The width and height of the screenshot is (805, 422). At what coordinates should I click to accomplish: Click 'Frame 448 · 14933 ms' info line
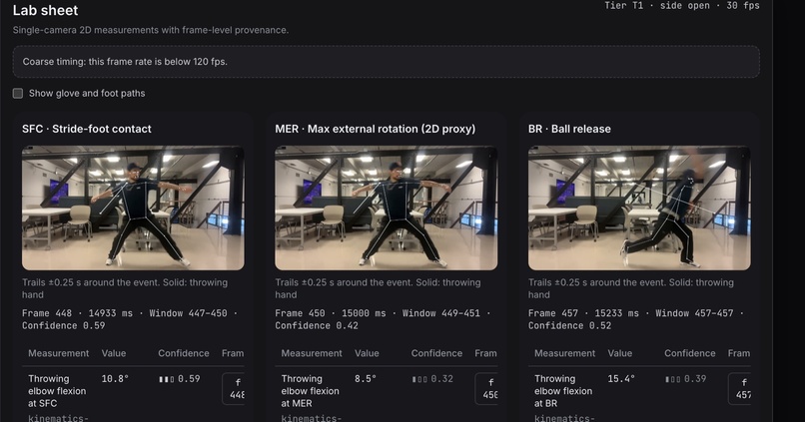77,313
